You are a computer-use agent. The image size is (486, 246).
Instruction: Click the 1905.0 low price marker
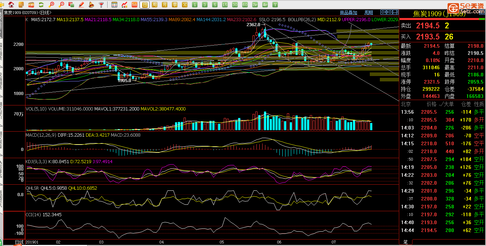point(124,81)
